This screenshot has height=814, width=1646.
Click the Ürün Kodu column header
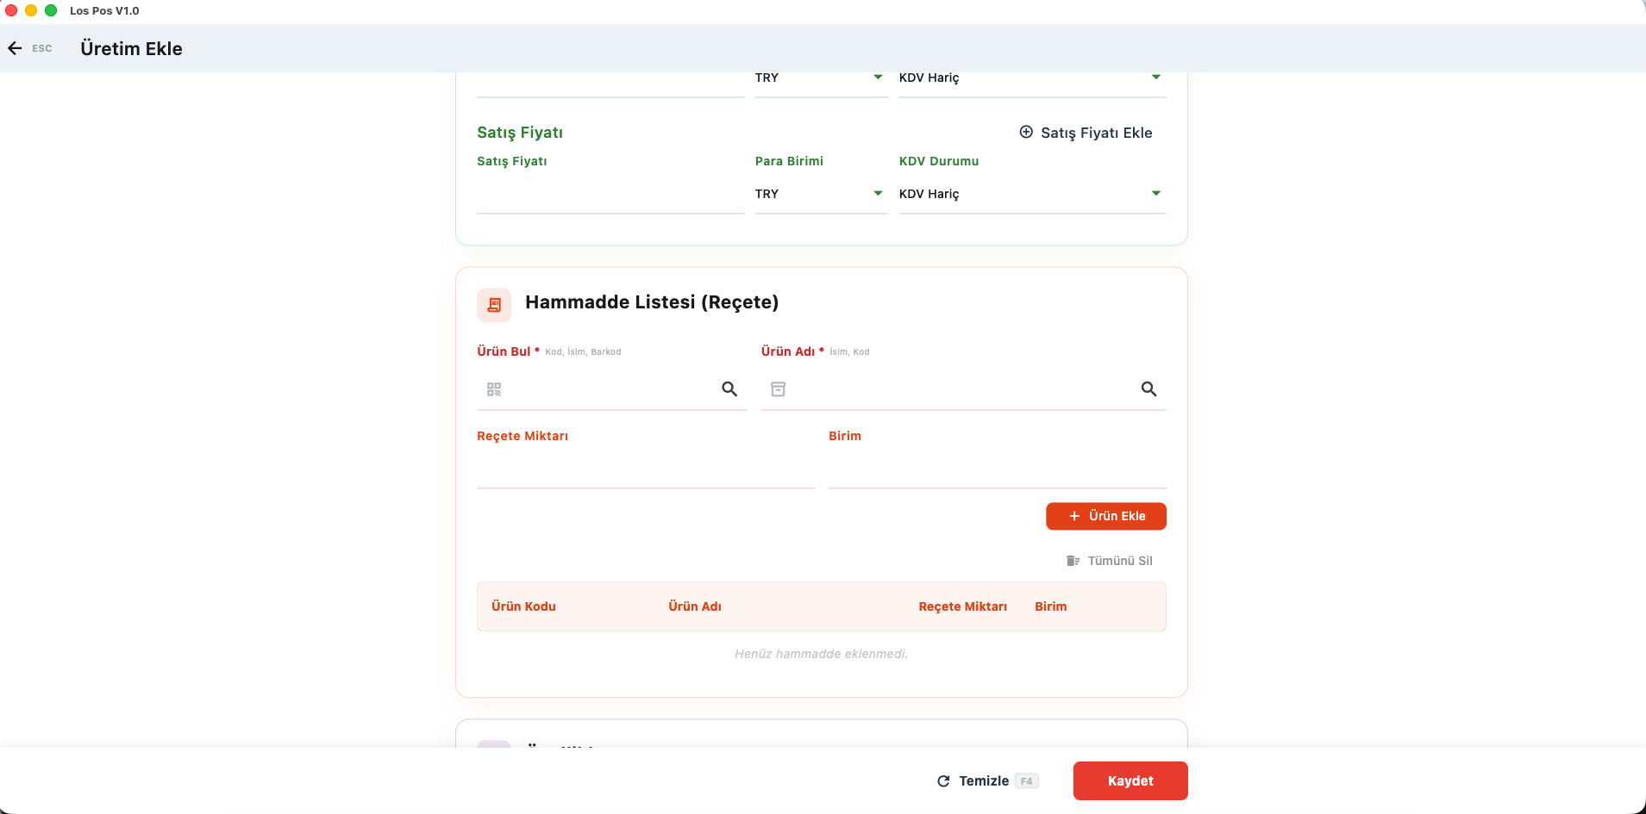[523, 606]
